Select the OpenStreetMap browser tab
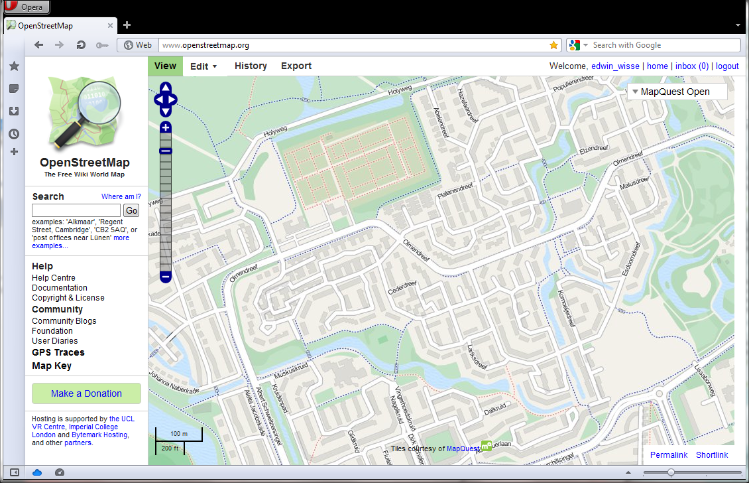This screenshot has width=749, height=483. pyautogui.click(x=60, y=25)
